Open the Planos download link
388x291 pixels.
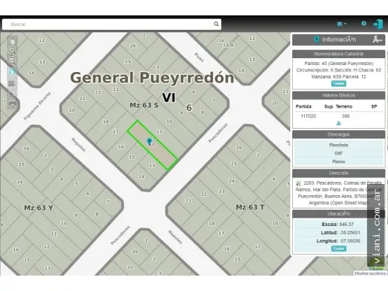tap(338, 162)
